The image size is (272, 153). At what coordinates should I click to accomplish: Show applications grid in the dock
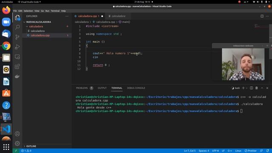[x=6, y=147]
